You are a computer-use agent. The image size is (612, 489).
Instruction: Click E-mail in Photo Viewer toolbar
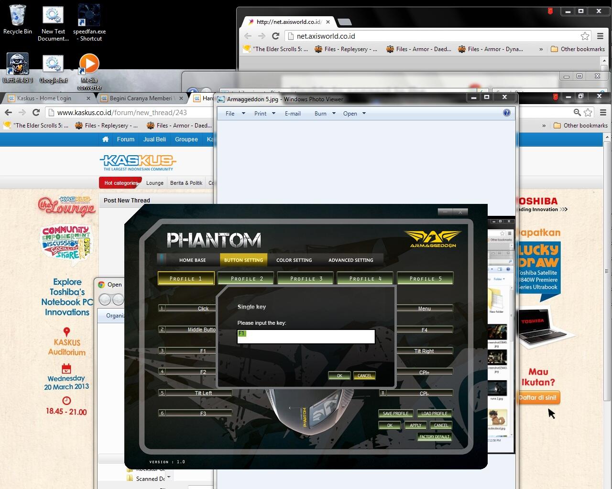tap(293, 114)
